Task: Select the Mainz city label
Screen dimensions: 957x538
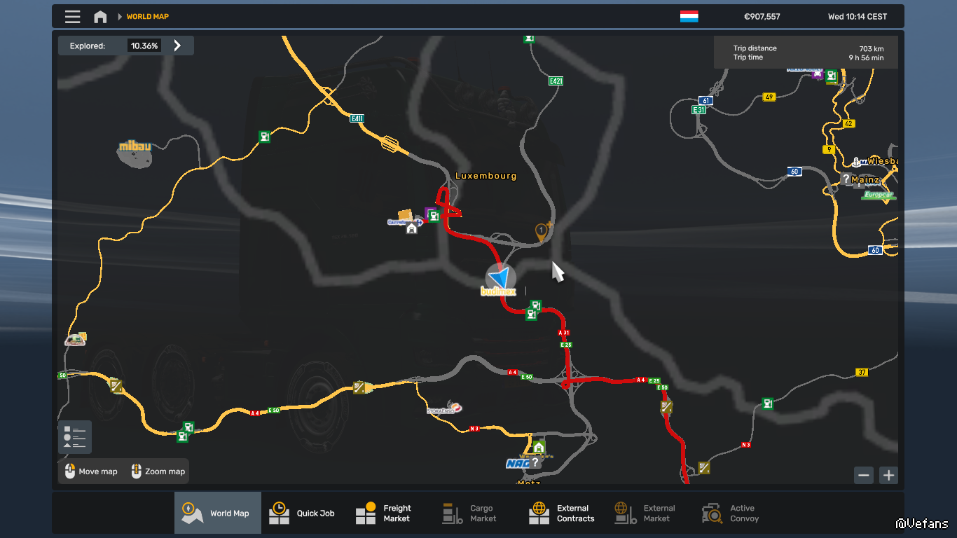Action: [x=866, y=180]
